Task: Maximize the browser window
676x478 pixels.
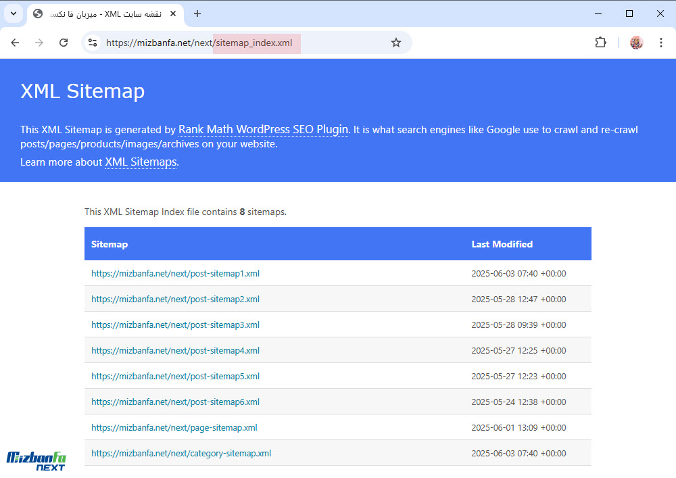Action: pos(629,14)
